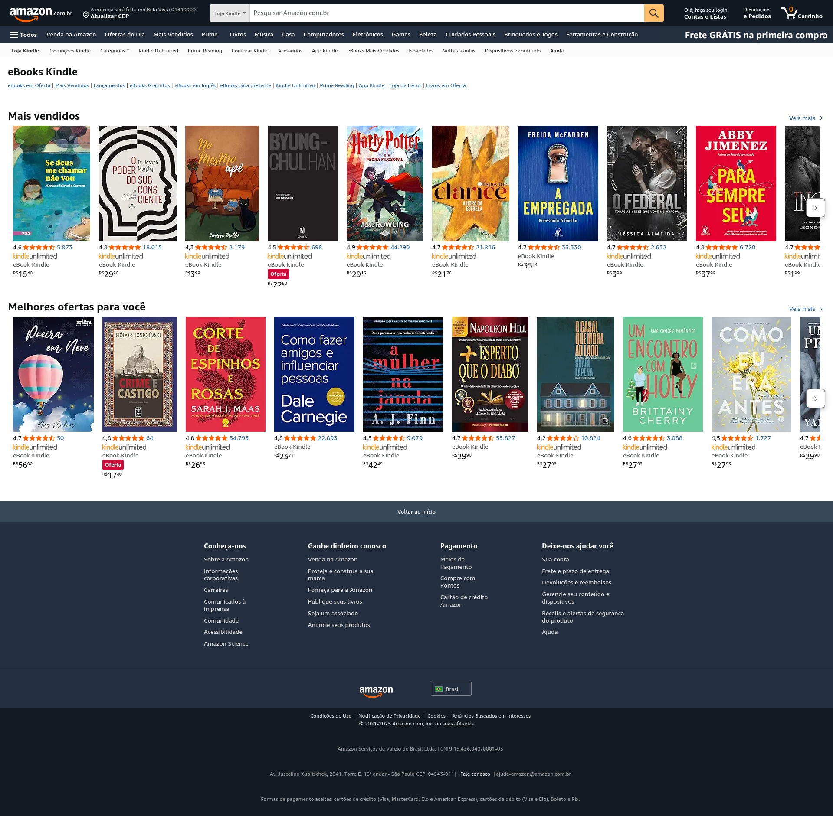Select Promoções Kindle in Kindle subnav
833x816 pixels.
69,51
